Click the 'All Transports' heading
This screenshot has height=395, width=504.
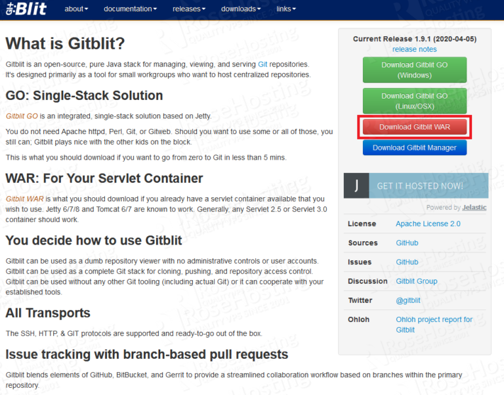coord(48,313)
